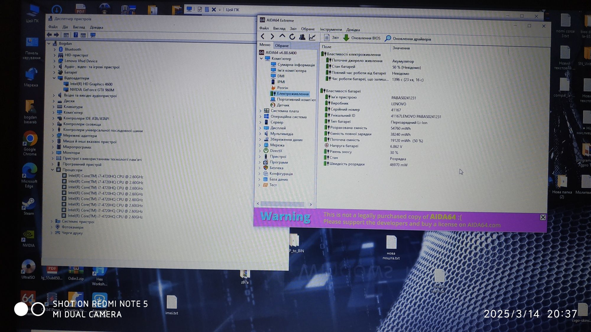This screenshot has height=332, width=591.
Task: Open Інструменти menu in AIDA64
Action: [x=331, y=30]
